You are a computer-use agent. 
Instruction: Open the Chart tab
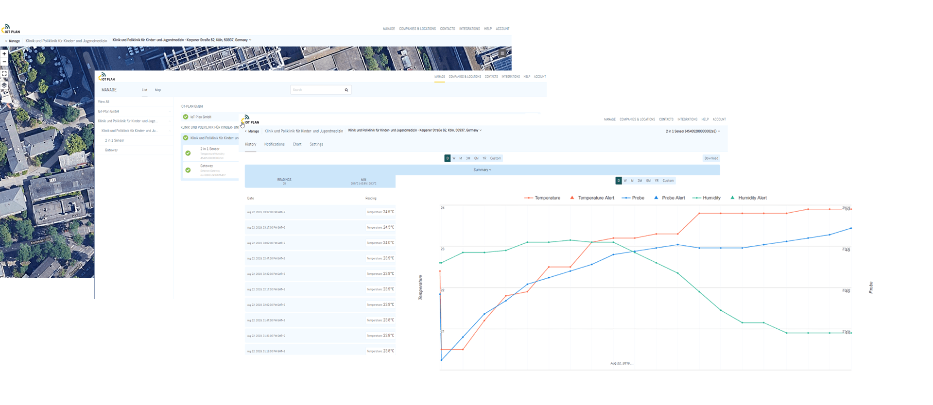[x=297, y=144]
